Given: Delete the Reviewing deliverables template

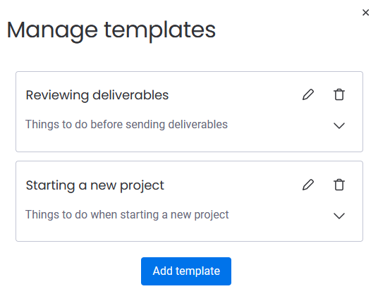Looking at the screenshot, I should click(339, 94).
